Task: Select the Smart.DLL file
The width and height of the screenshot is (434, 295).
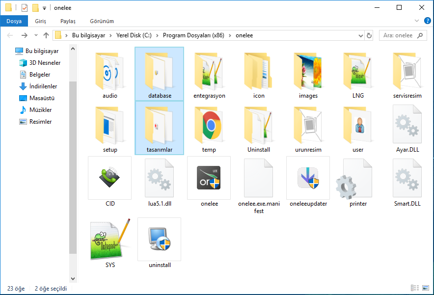Action: tap(407, 182)
